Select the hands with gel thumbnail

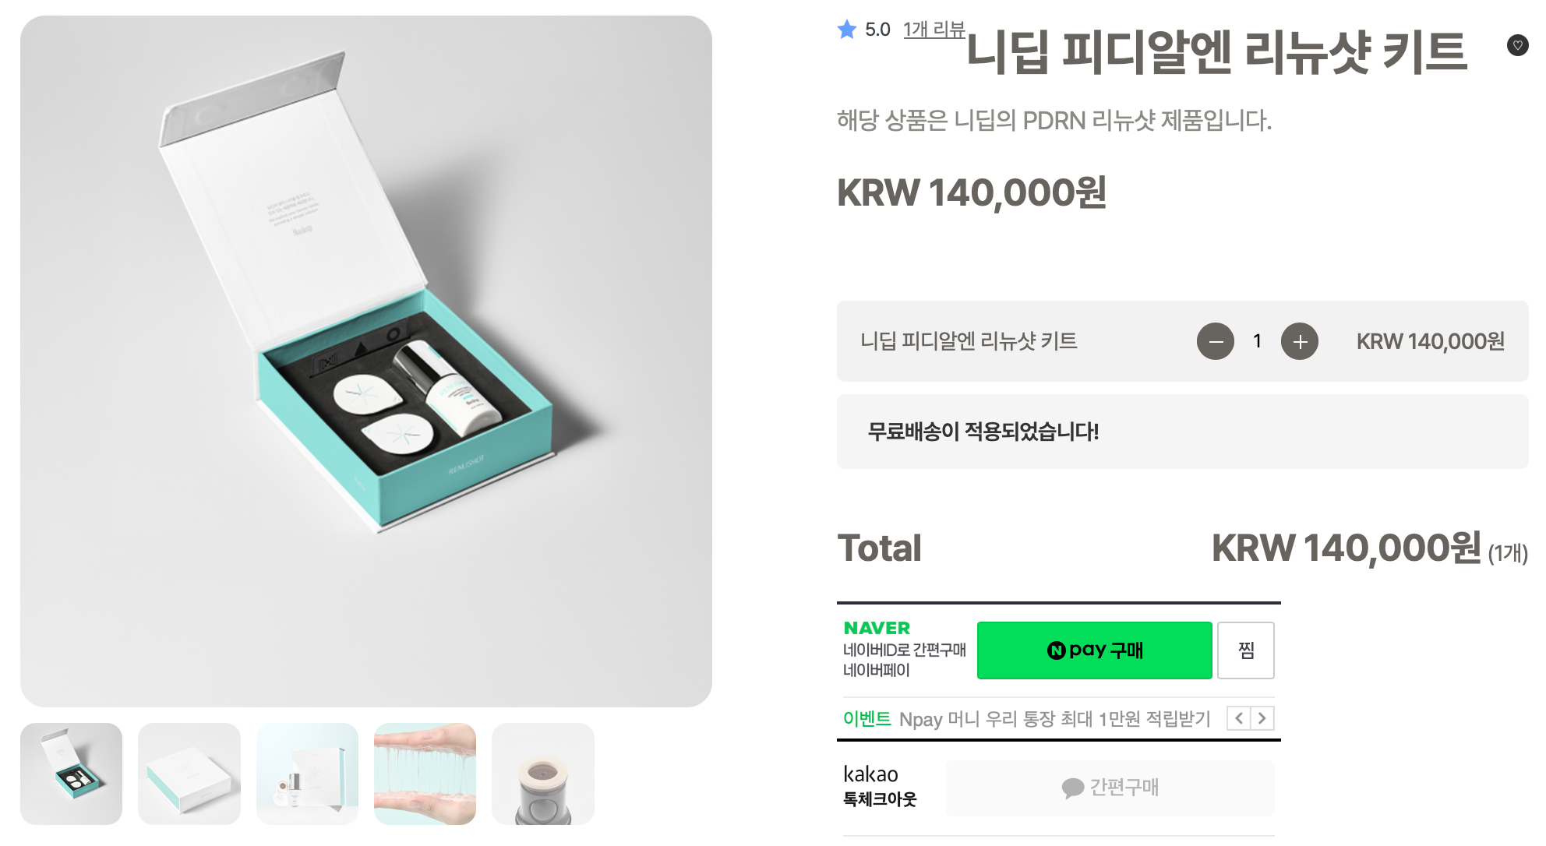click(x=425, y=774)
